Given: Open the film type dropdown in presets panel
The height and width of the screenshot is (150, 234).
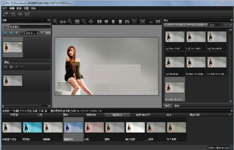Looking at the screenshot, I should point(185,25).
